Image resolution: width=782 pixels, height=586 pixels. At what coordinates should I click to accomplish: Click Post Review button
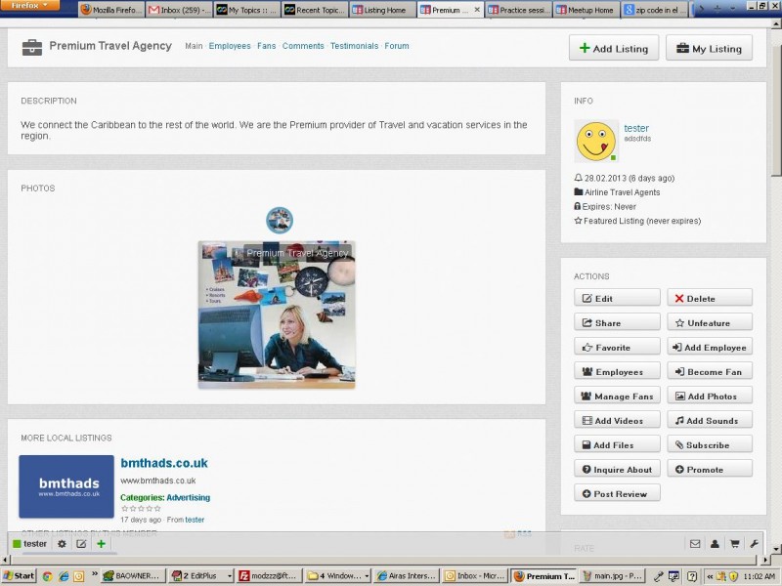tap(617, 493)
